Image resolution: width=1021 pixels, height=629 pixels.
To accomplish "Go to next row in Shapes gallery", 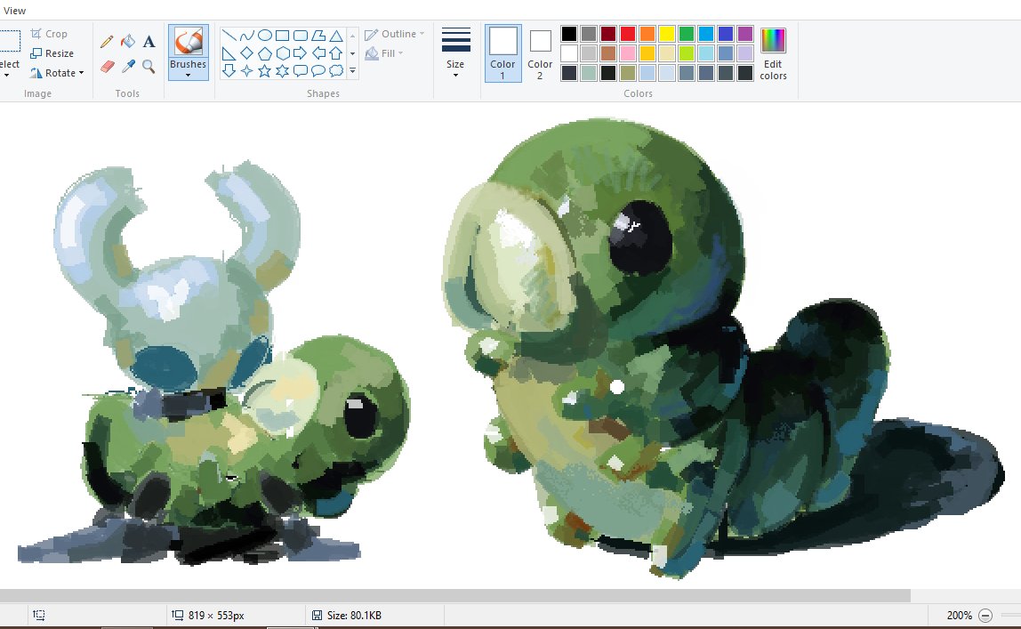I will tap(353, 53).
